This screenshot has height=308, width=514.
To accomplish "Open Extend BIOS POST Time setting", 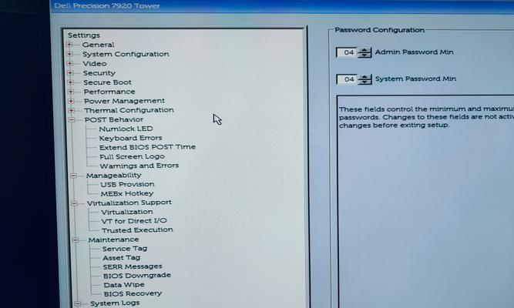I will point(147,147).
